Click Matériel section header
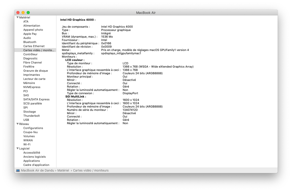The height and width of the screenshot is (192, 292). pos(25,17)
